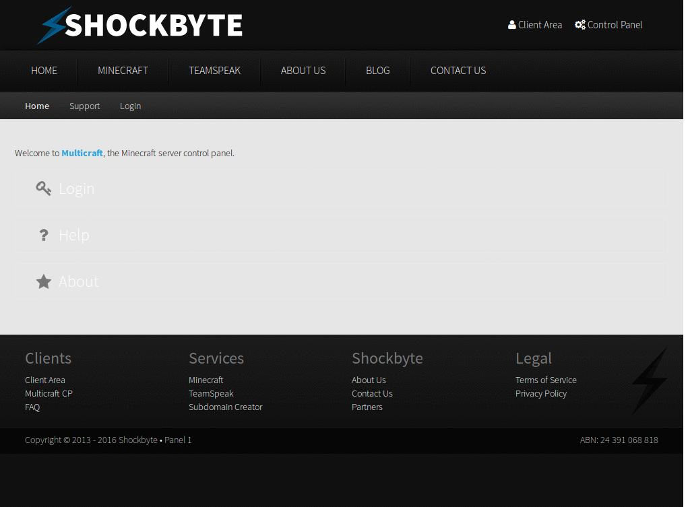This screenshot has width=690, height=507.
Task: Open the BLOG navigation item
Action: click(378, 70)
